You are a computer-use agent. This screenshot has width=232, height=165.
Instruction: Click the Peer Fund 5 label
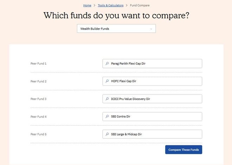(38, 134)
